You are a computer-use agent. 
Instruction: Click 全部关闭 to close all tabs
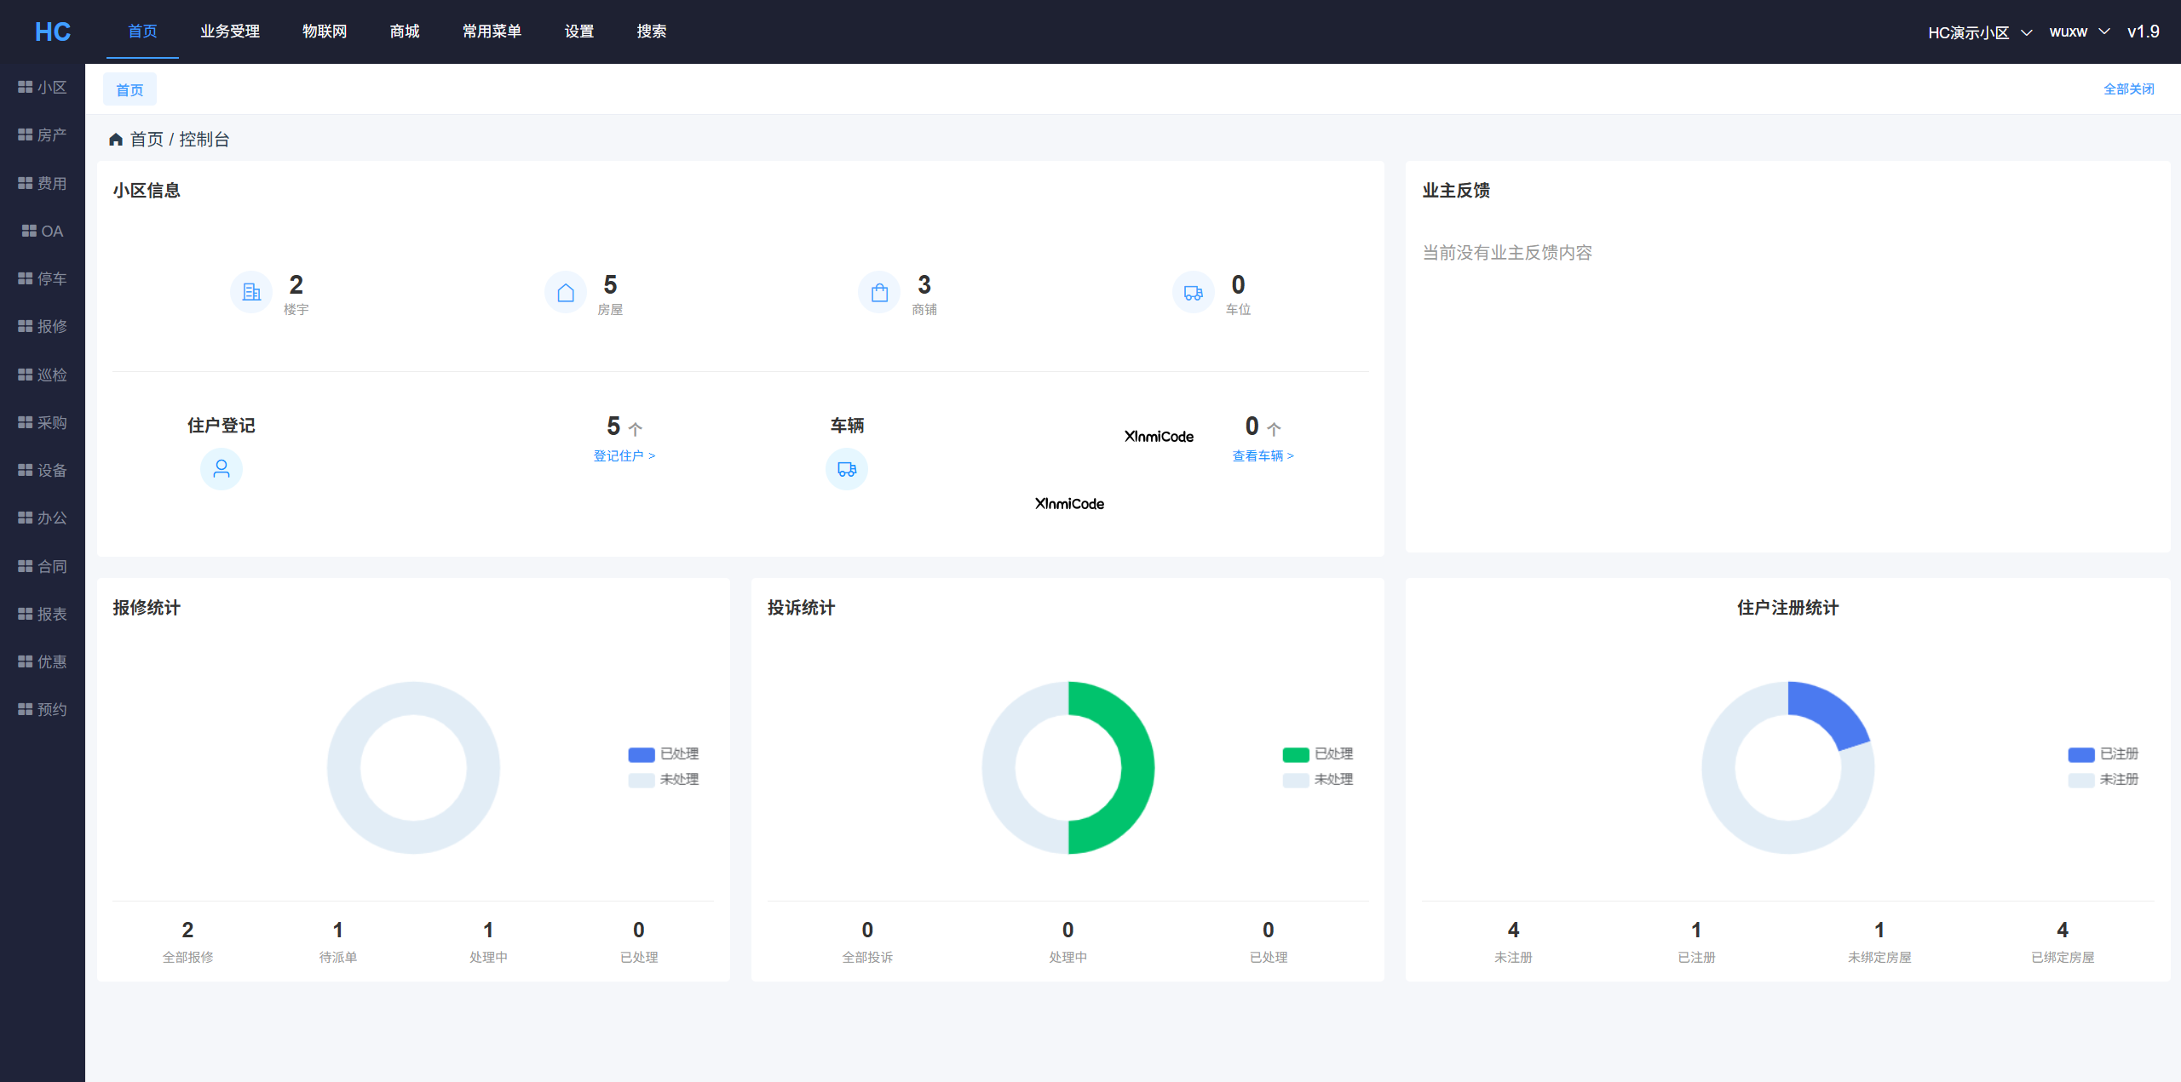[2128, 89]
